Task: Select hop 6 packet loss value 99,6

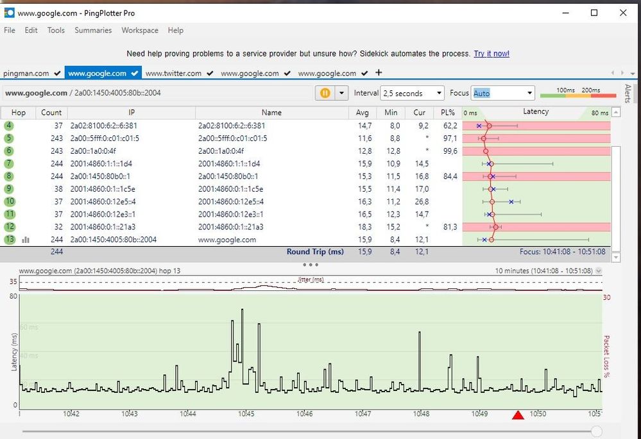Action: tap(450, 151)
